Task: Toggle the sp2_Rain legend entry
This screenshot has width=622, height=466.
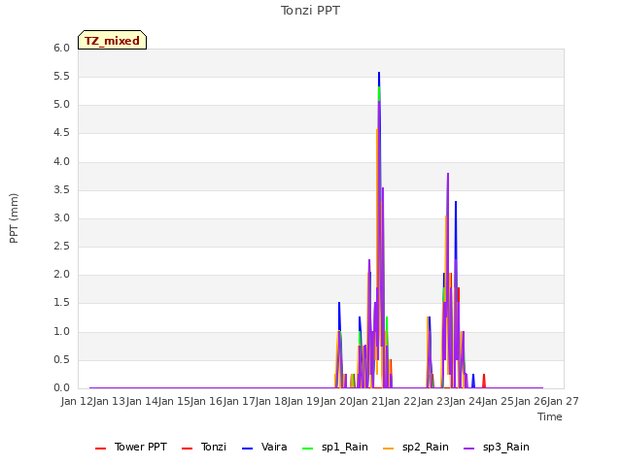Action: coord(416,447)
